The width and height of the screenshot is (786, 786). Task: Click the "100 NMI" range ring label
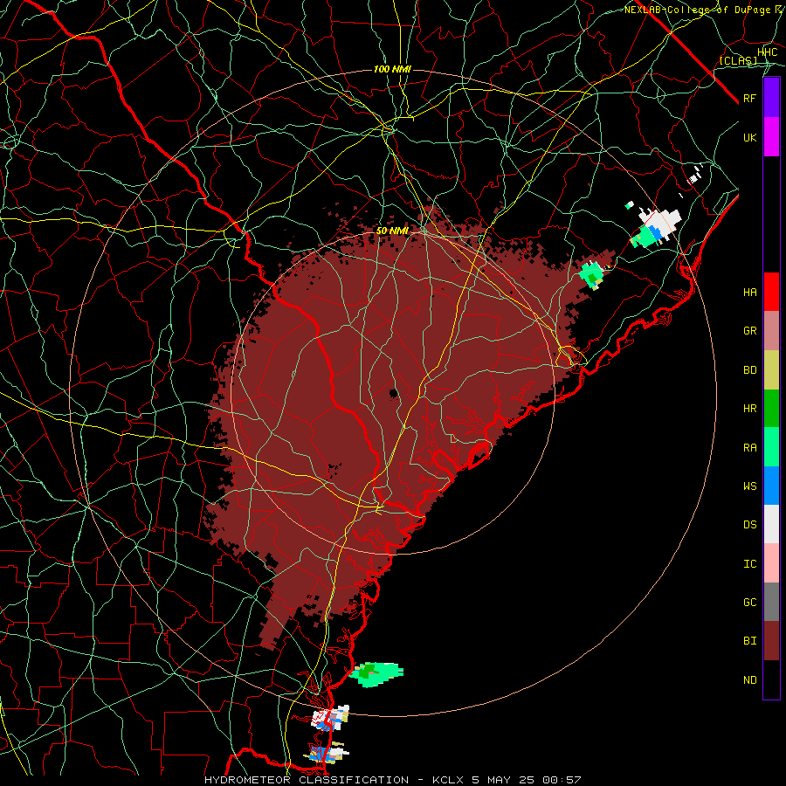click(392, 69)
